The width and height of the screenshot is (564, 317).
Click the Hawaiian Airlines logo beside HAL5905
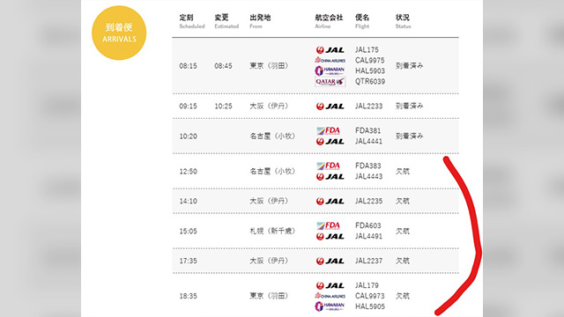(330, 306)
